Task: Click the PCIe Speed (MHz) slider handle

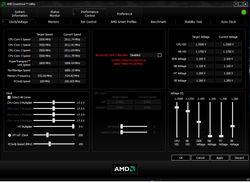Action: [x=50, y=144]
